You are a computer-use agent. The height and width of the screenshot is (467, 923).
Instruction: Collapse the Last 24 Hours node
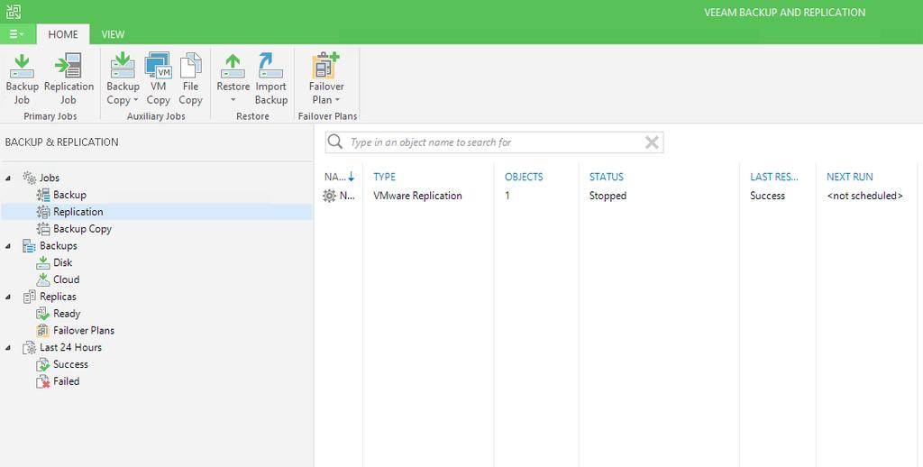[8, 348]
